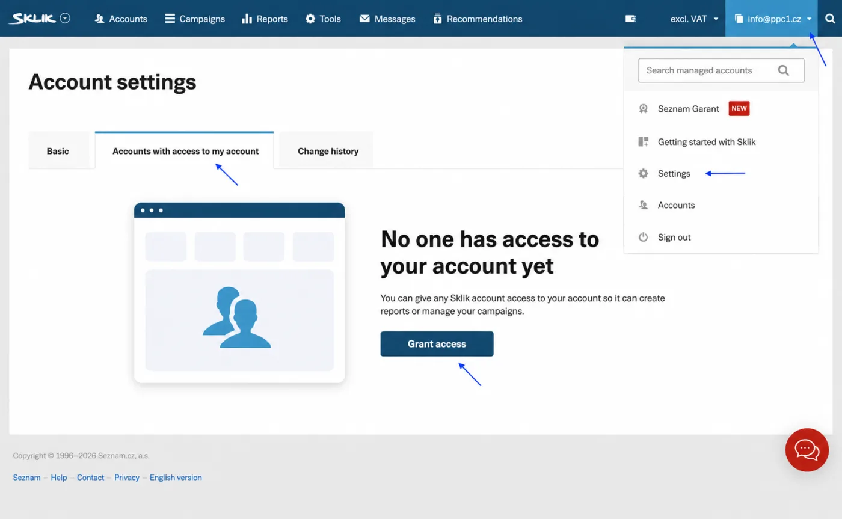Viewport: 842px width, 519px height.
Task: Open the Campaigns menu
Action: pyautogui.click(x=195, y=19)
